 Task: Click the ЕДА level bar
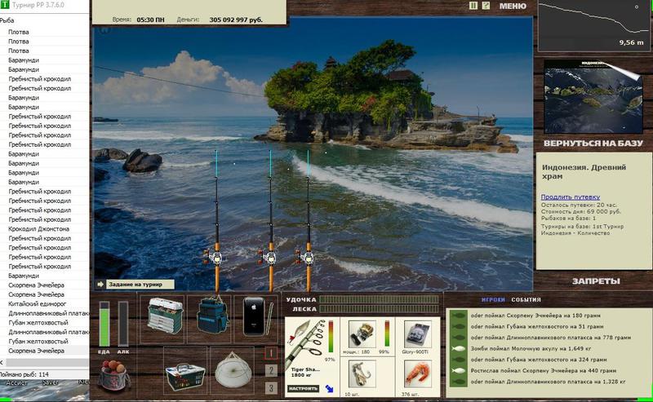(104, 324)
